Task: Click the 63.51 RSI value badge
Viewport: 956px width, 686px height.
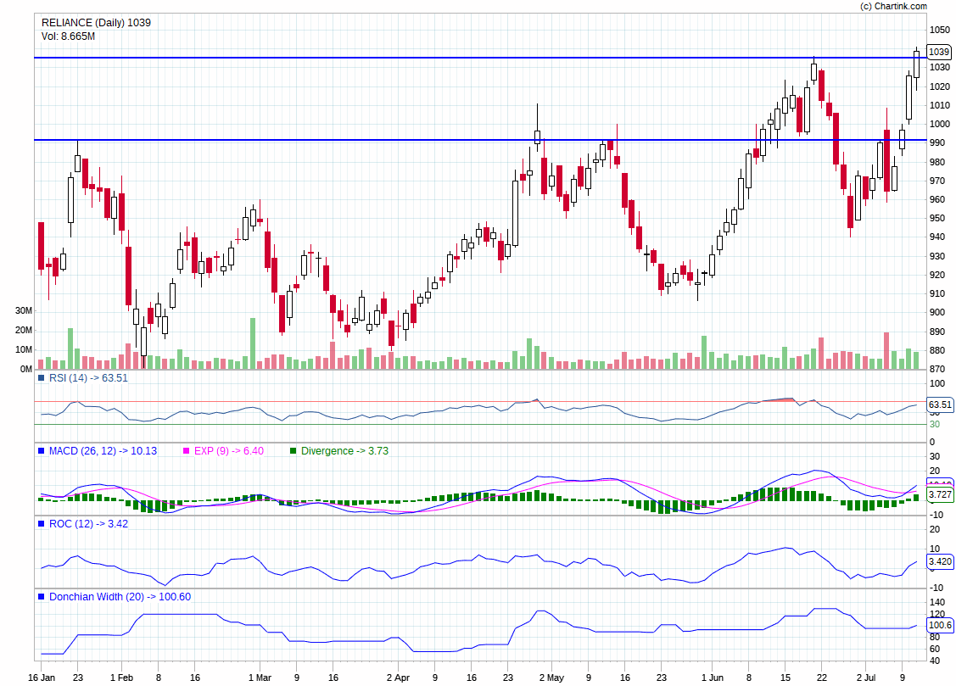Action: [942, 406]
